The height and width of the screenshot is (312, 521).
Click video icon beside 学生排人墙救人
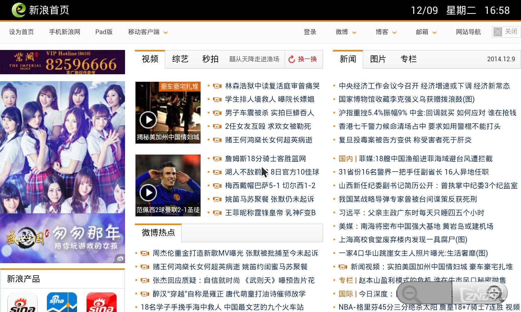tap(217, 99)
